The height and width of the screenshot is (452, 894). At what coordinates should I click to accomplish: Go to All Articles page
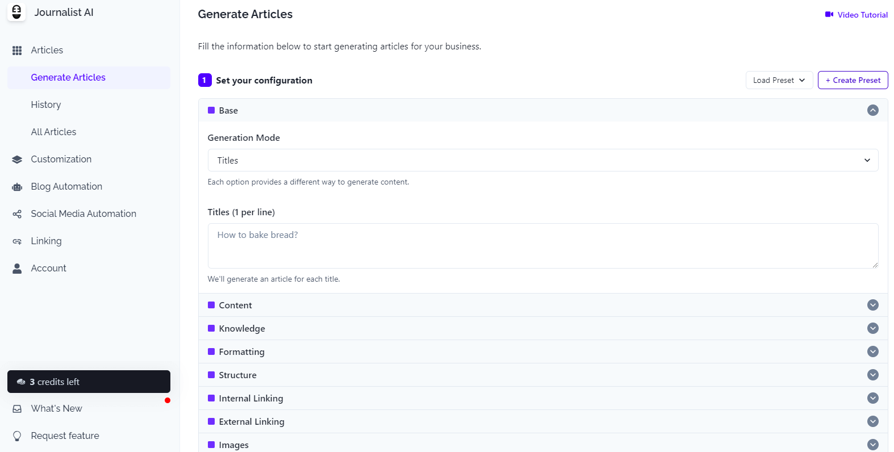53,132
